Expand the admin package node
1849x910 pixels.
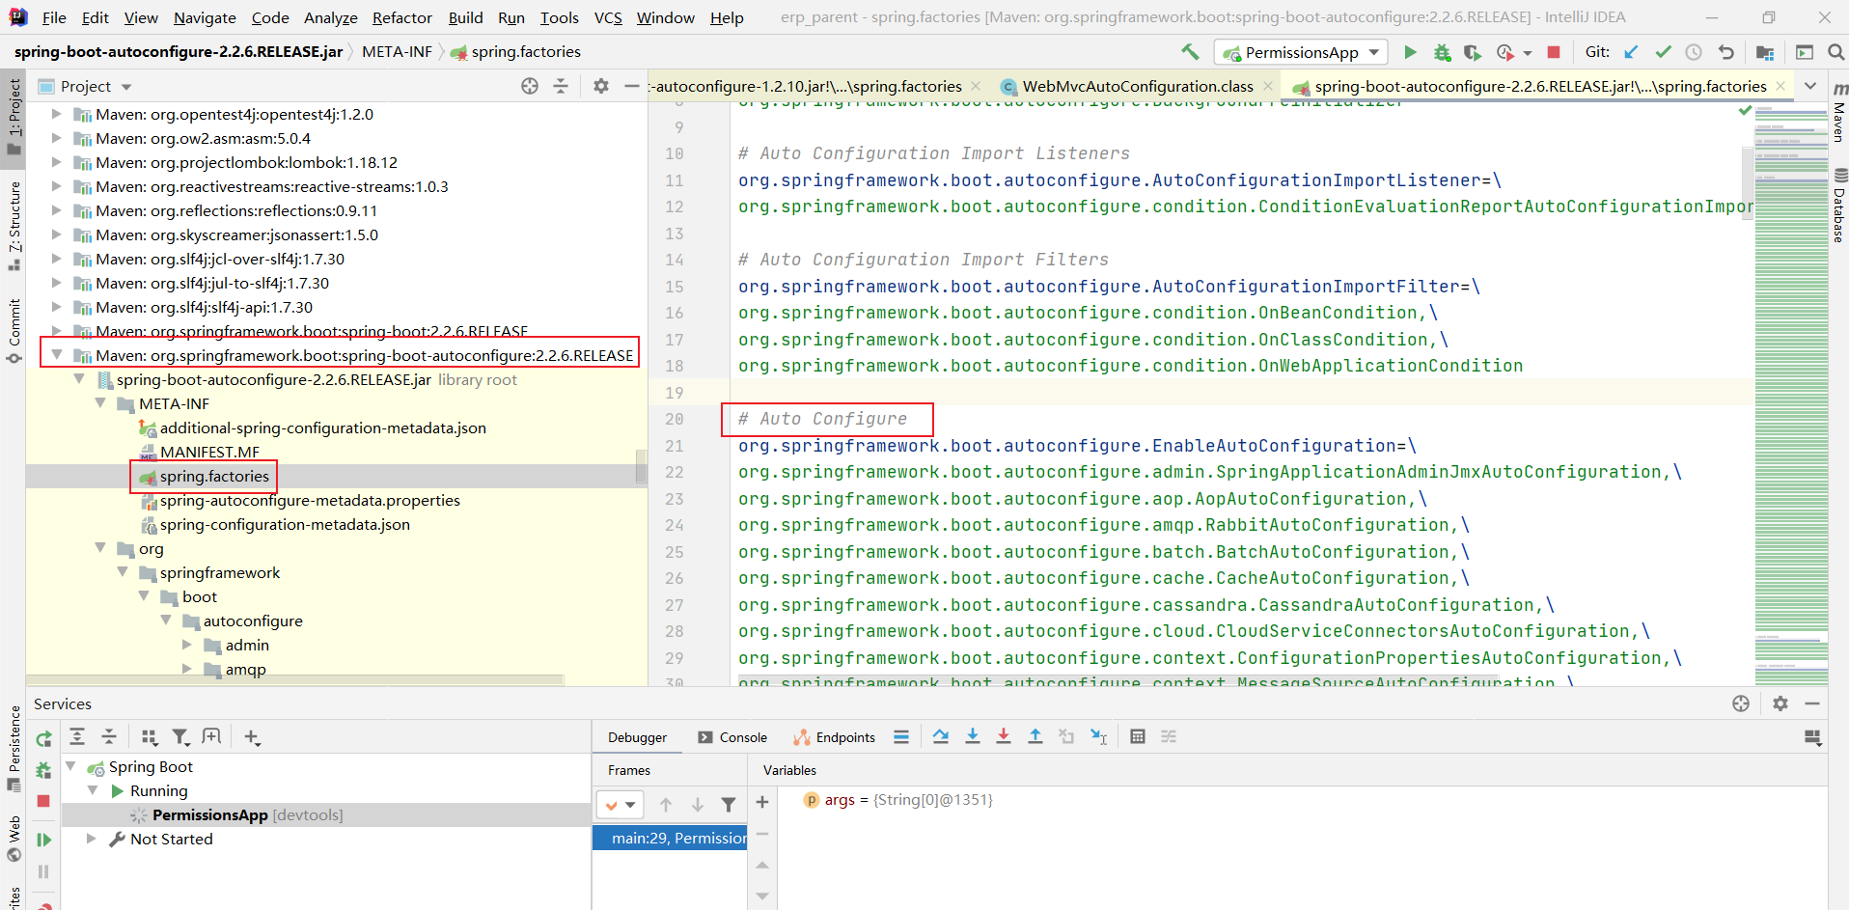click(187, 645)
